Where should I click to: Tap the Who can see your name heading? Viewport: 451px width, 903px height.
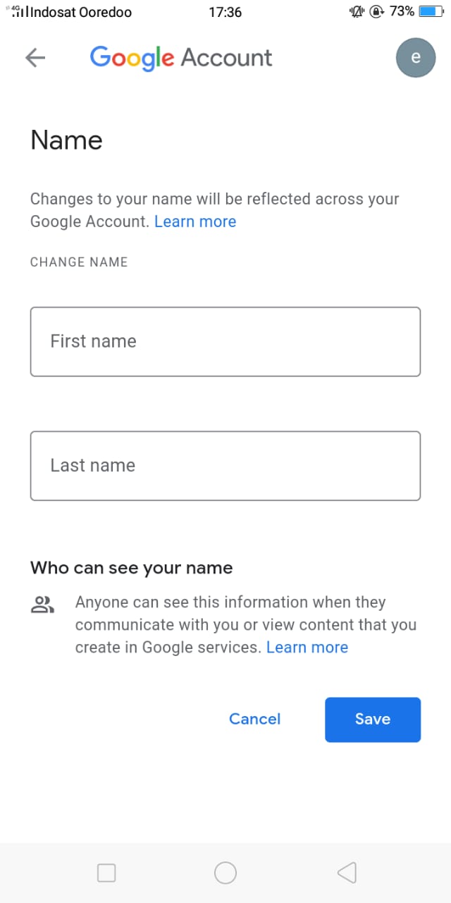(x=132, y=568)
